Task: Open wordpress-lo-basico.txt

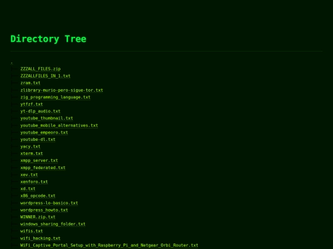Action: (x=49, y=203)
